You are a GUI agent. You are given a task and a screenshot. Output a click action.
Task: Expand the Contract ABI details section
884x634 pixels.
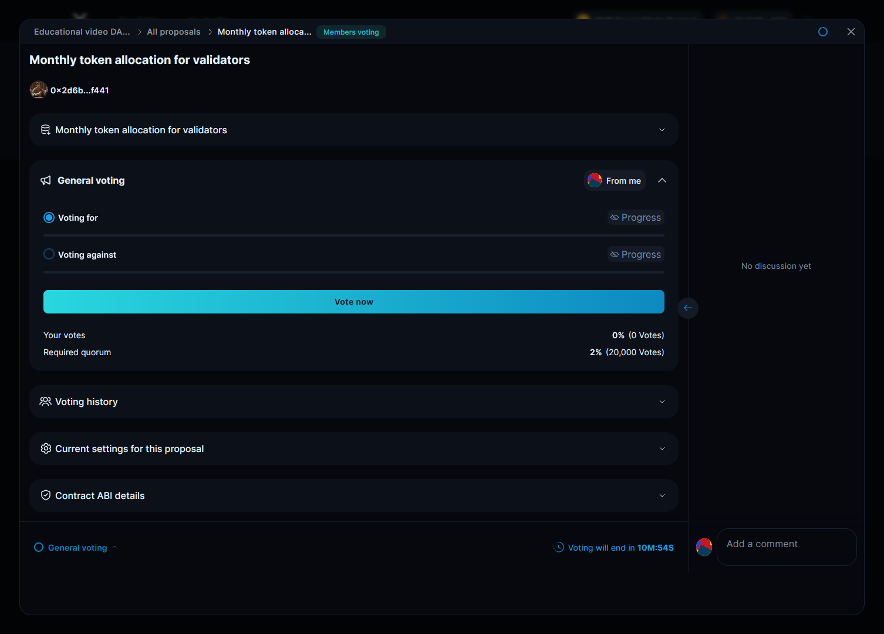coord(662,495)
